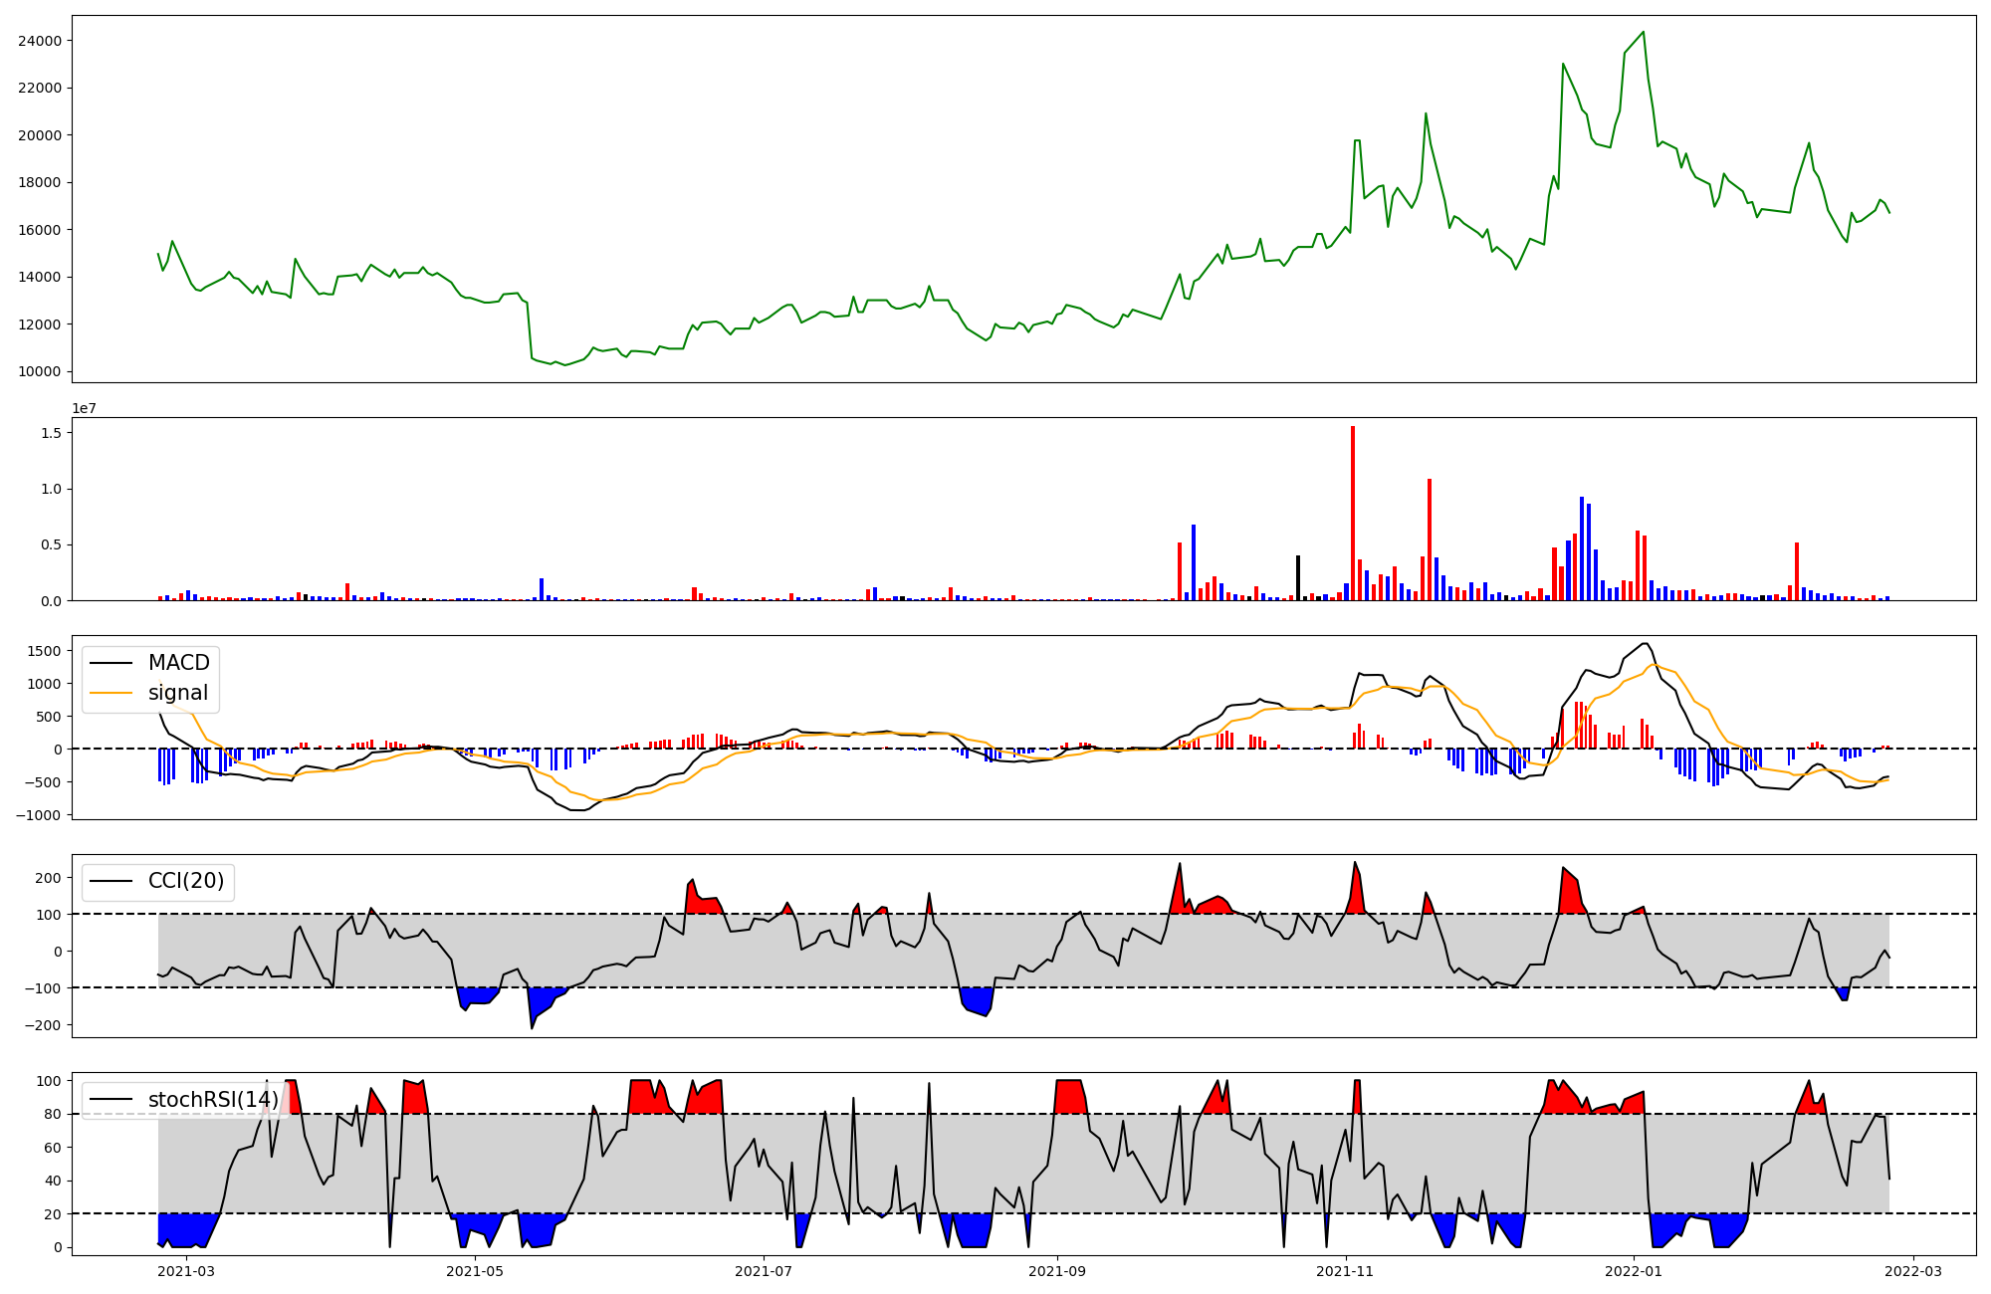The width and height of the screenshot is (1991, 1294).
Task: Click the 10000 price axis tick label
Action: [39, 372]
